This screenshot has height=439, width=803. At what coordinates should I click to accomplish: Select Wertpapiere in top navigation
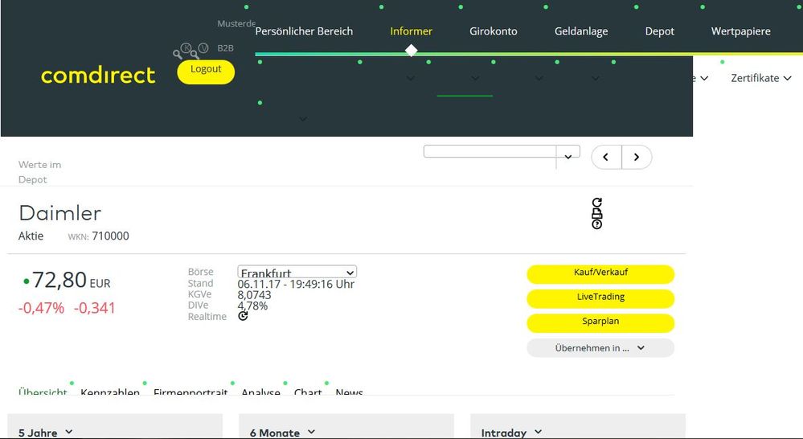pyautogui.click(x=740, y=31)
